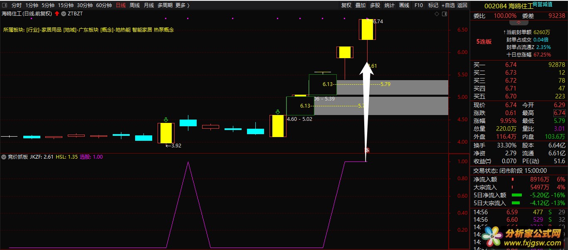568x250 pixels.
Task: Click the diamond icon above the chart
Action: 437,14
